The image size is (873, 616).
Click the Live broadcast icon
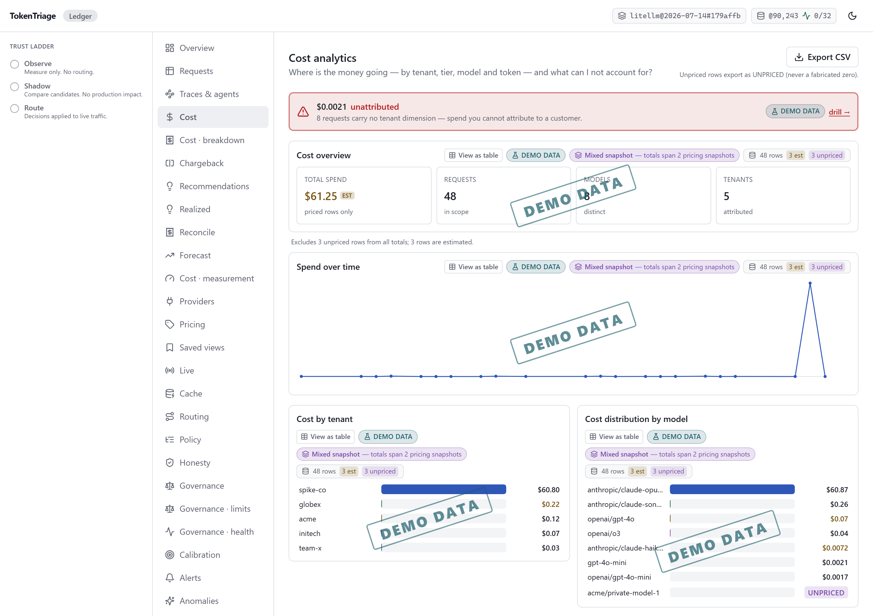pyautogui.click(x=169, y=370)
